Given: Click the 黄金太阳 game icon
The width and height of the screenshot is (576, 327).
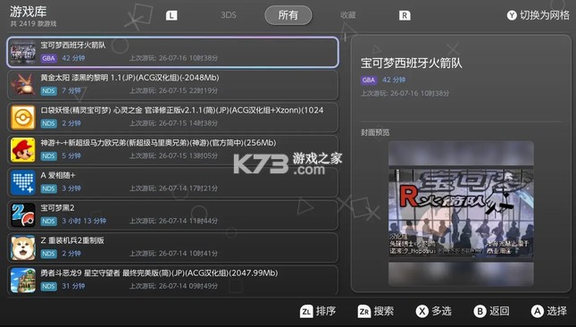Looking at the screenshot, I should (x=23, y=85).
